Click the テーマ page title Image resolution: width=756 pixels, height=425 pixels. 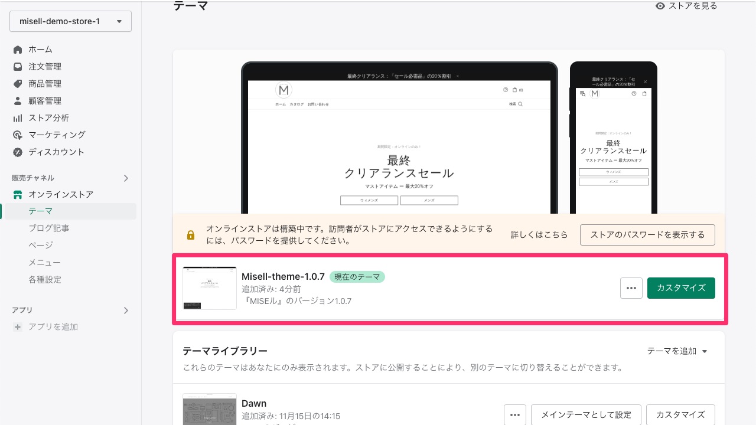pos(191,6)
